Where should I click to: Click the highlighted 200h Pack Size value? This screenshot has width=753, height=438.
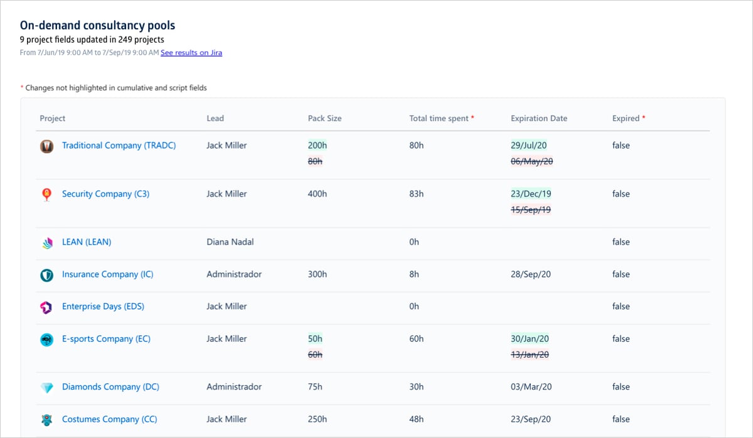pos(317,145)
